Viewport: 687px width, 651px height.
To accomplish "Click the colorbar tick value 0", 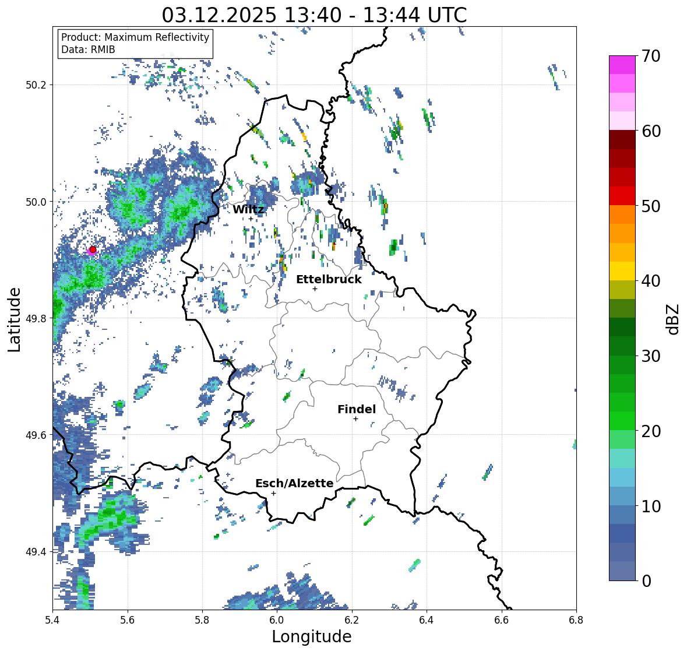I will tap(646, 581).
